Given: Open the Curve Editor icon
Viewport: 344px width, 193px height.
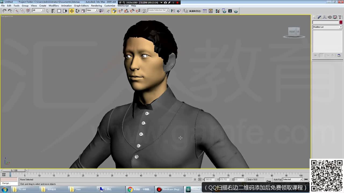Looking at the screenshot, I should point(205,11).
